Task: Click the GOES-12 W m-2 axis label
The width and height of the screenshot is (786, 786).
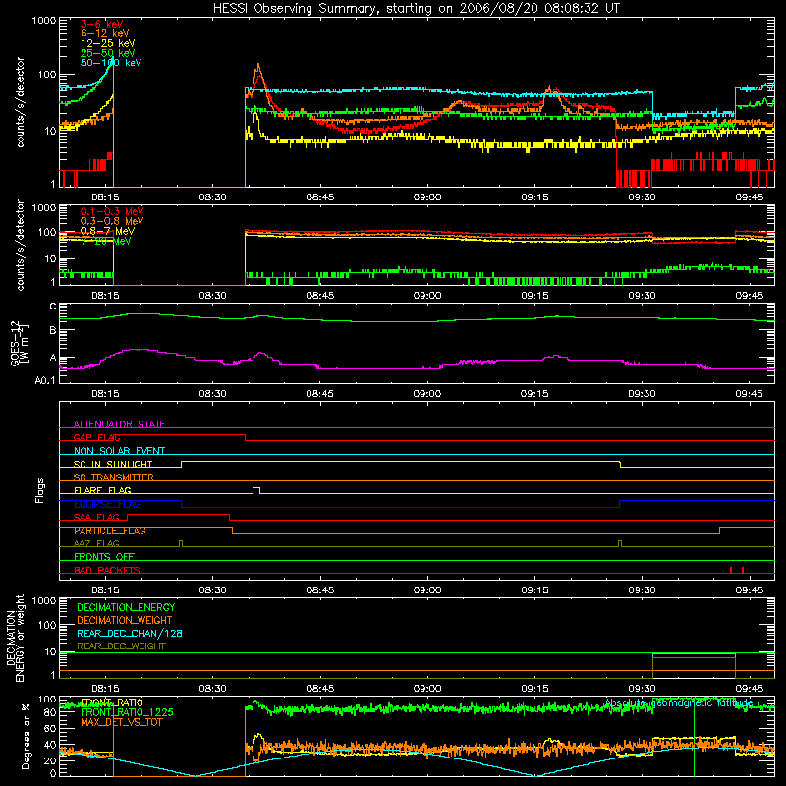Action: pos(20,344)
